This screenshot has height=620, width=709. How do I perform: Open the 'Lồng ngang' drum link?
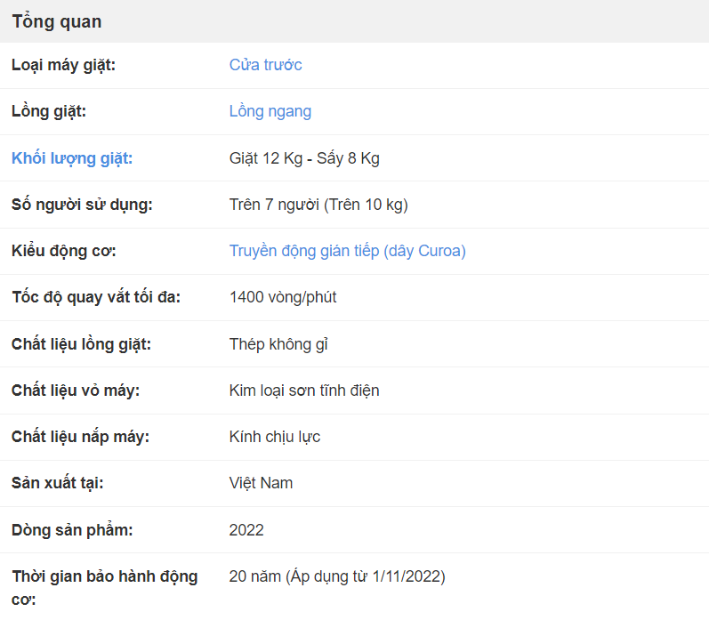[270, 111]
